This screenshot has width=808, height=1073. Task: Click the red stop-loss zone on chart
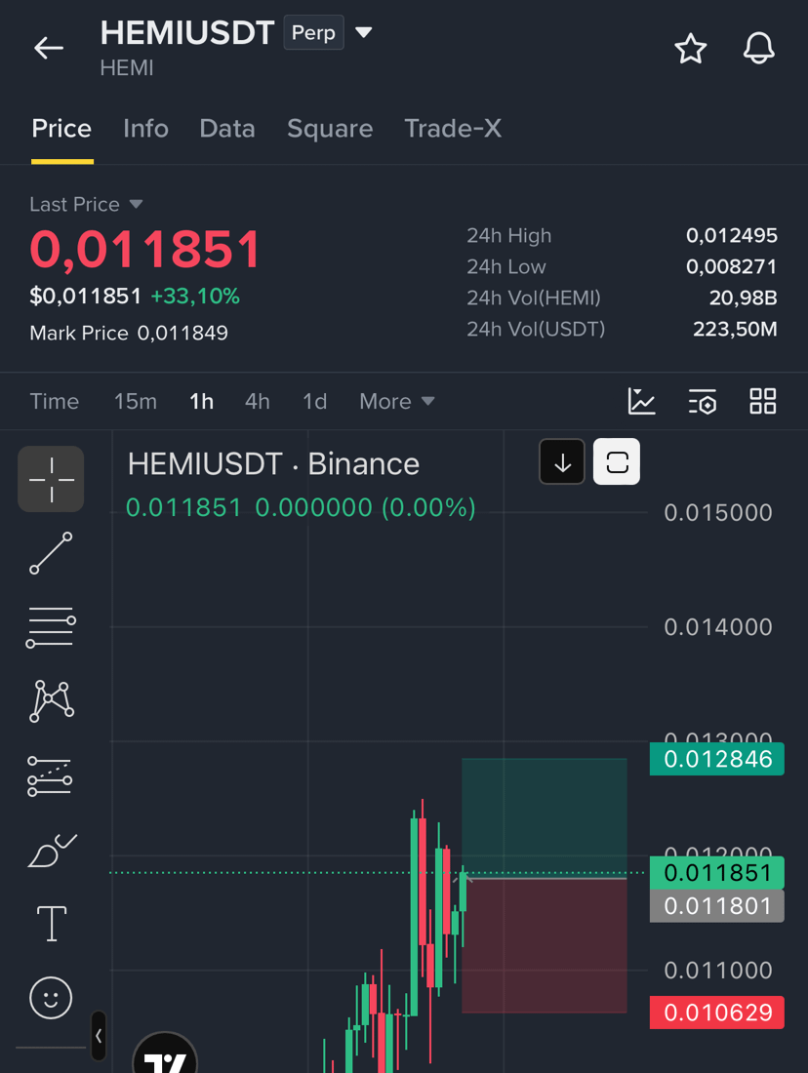pyautogui.click(x=545, y=944)
